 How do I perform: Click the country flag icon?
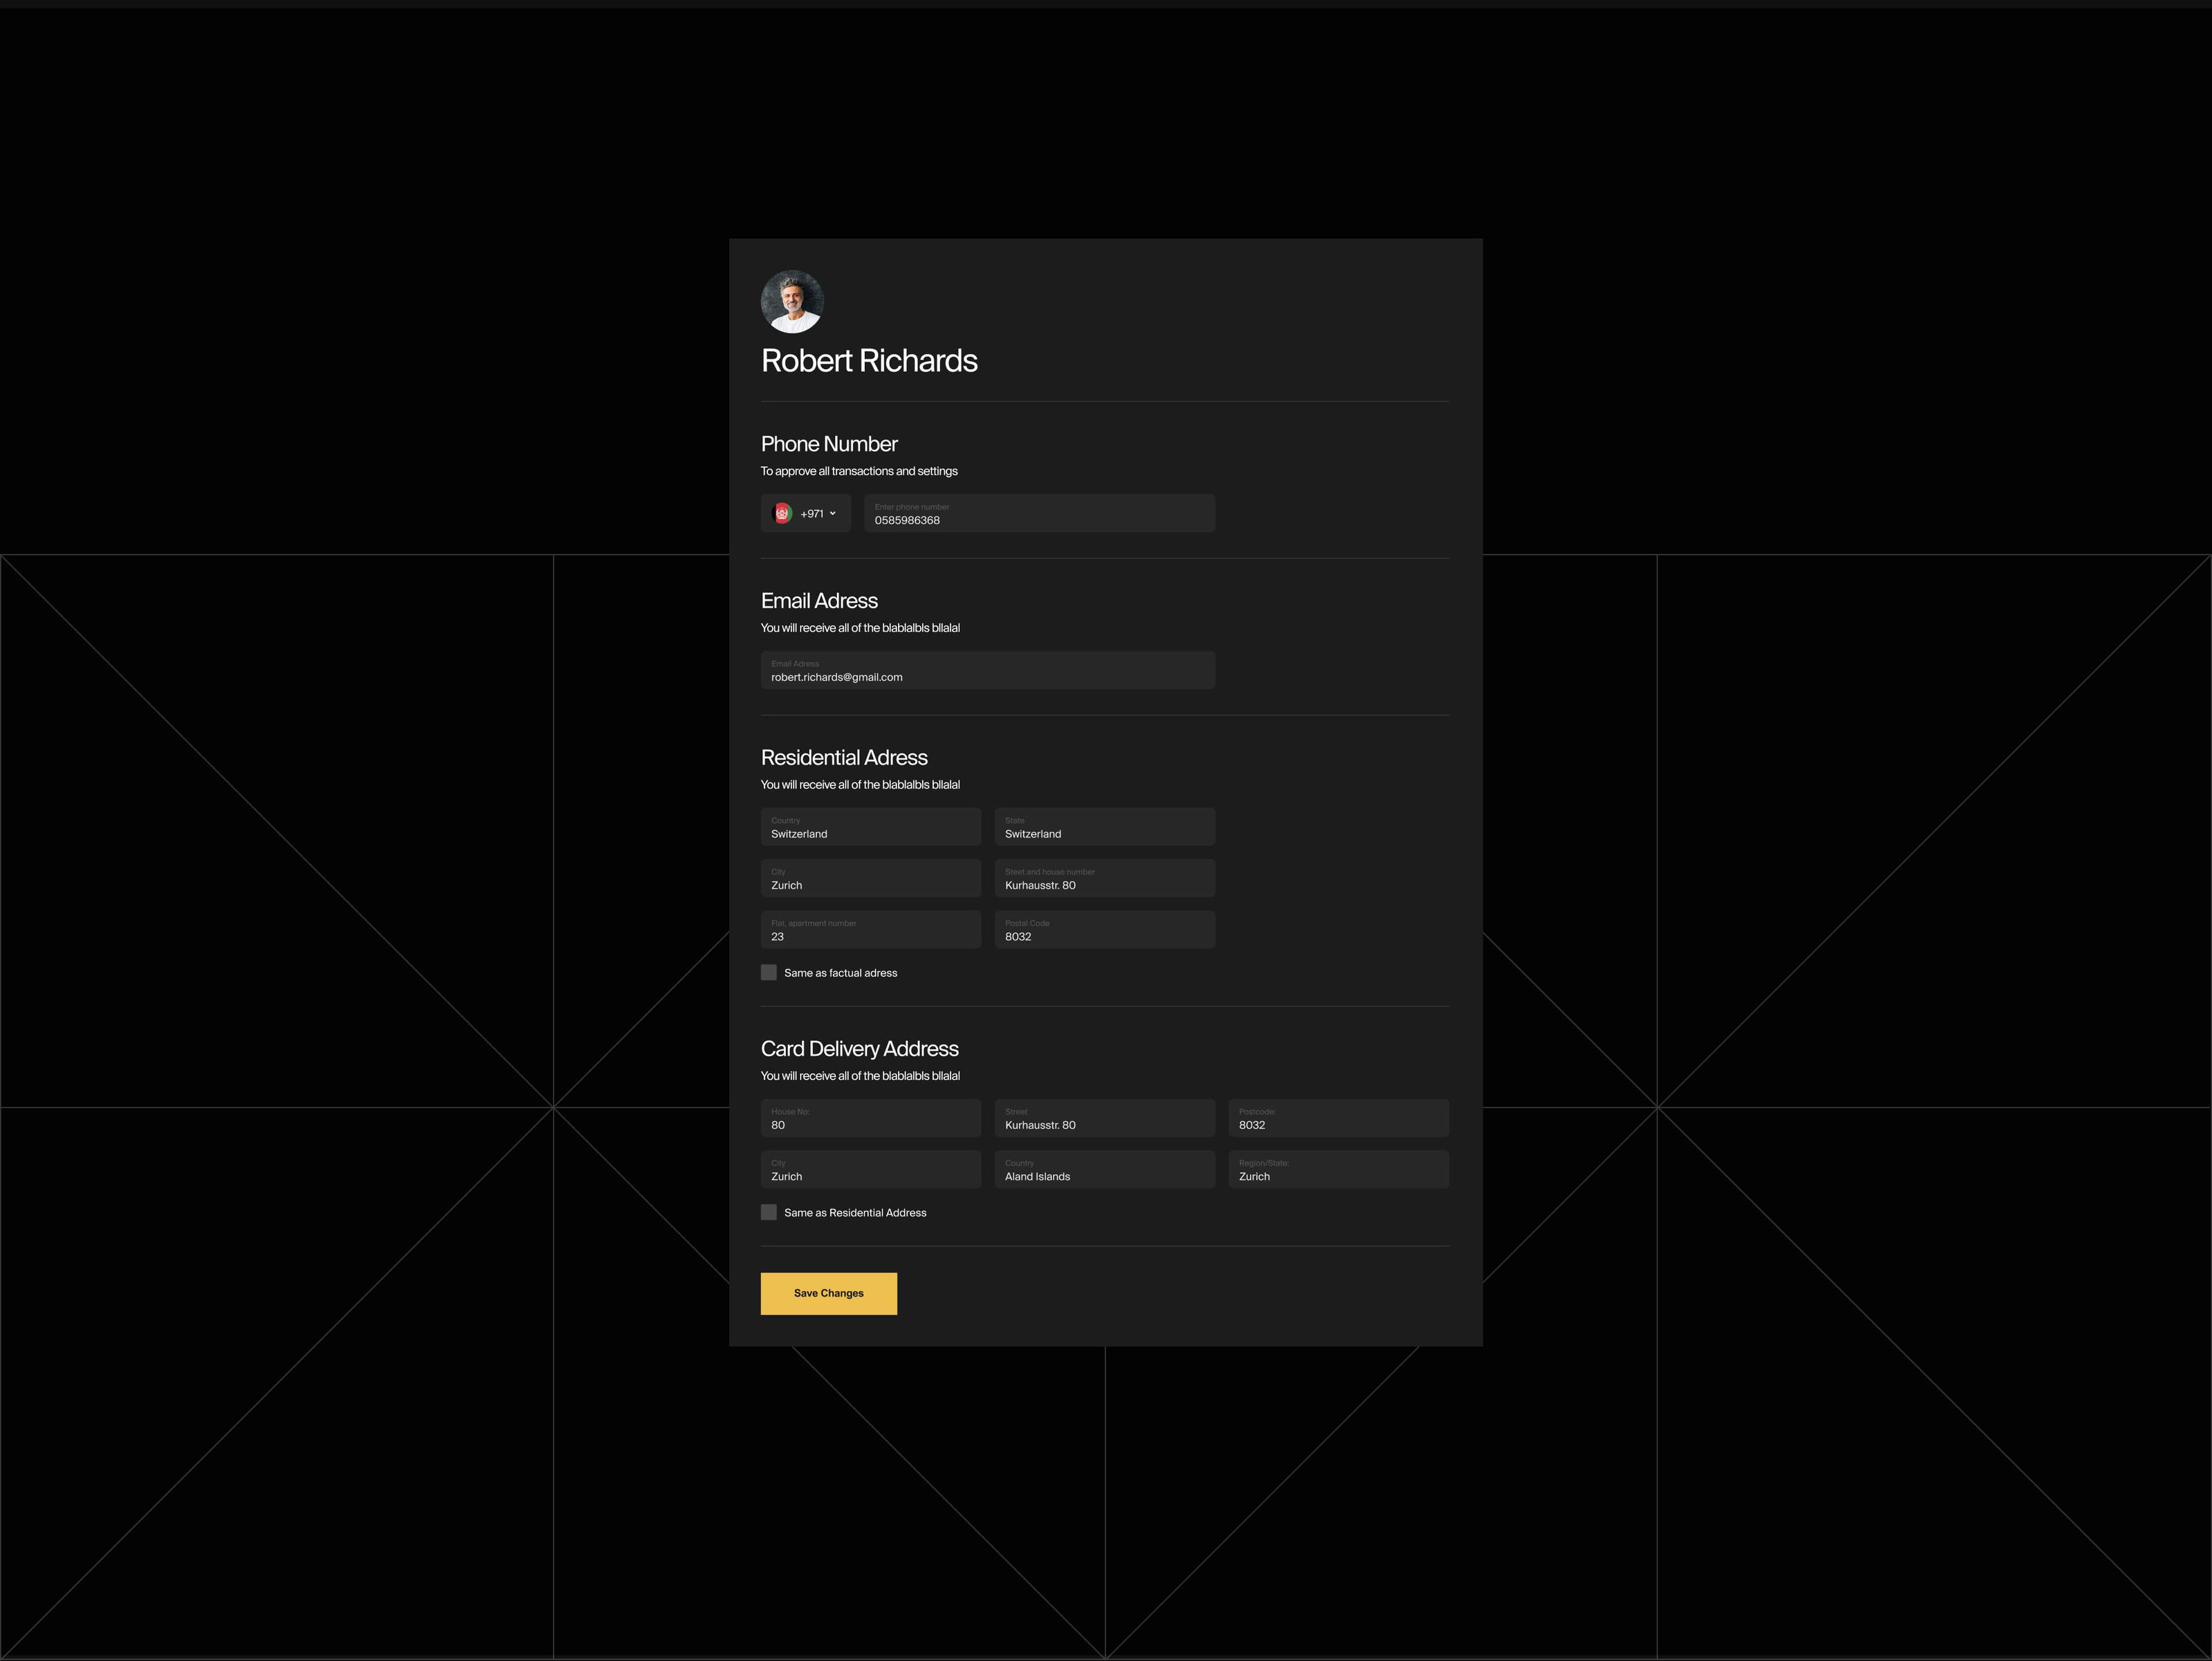(782, 513)
